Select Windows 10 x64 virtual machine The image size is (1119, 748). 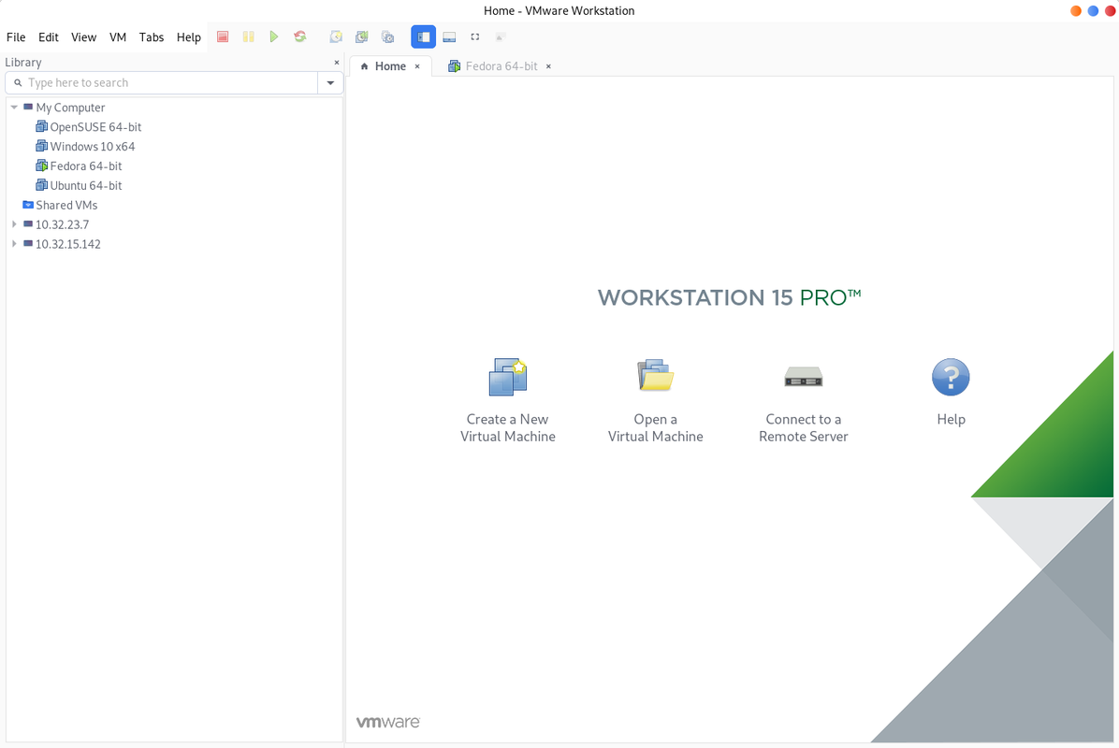[92, 146]
